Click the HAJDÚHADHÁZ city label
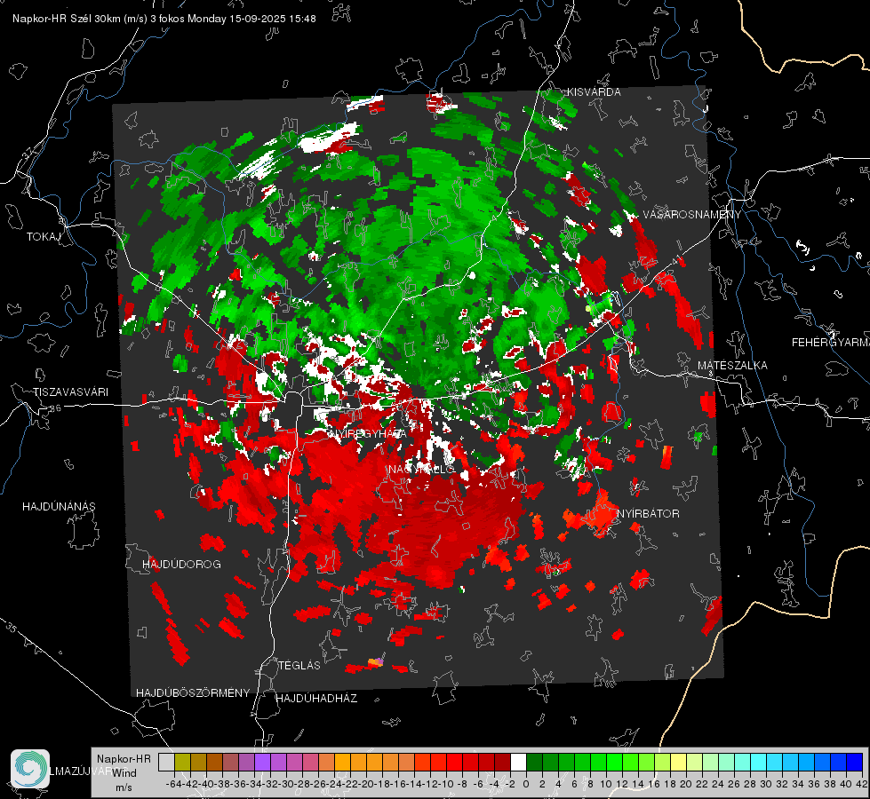Image resolution: width=870 pixels, height=799 pixels. click(316, 698)
